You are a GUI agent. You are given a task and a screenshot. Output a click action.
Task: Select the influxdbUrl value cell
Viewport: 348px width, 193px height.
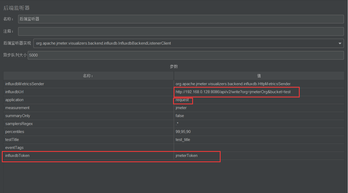coord(233,92)
